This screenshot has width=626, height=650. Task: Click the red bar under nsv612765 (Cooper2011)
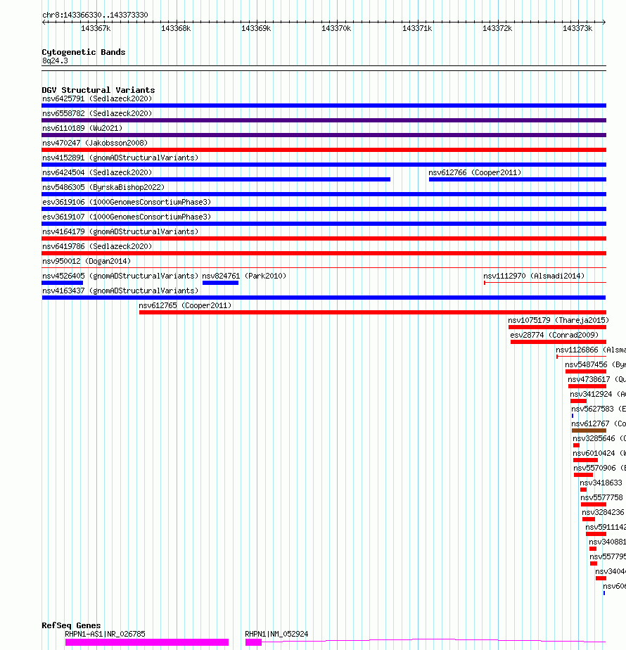tap(373, 312)
